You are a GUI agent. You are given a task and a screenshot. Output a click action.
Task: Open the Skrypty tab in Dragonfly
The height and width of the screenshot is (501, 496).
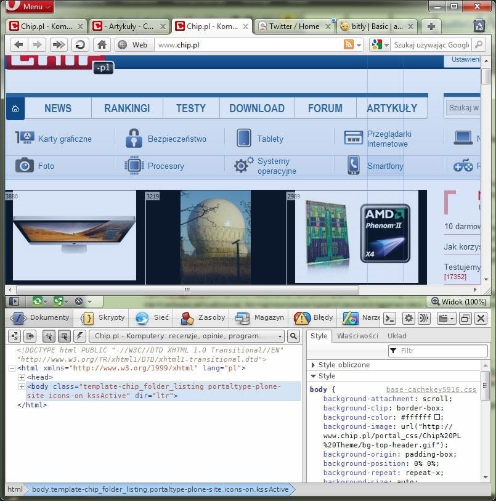[x=104, y=318]
